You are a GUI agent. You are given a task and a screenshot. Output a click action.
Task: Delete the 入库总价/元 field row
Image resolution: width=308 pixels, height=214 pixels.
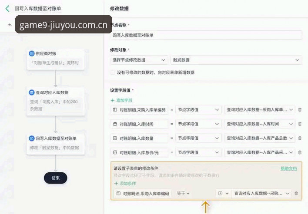click(x=300, y=152)
